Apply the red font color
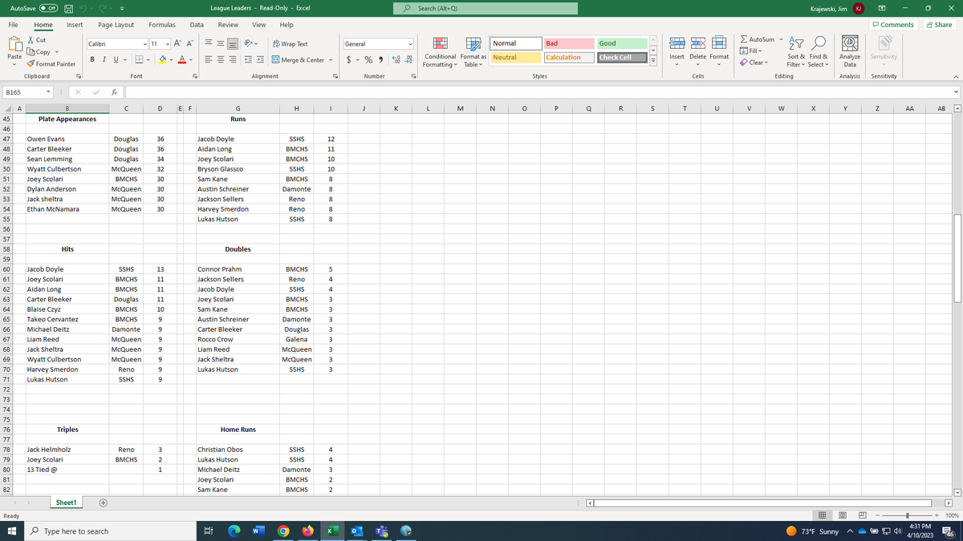Screen dimensions: 963x541 pos(181,60)
